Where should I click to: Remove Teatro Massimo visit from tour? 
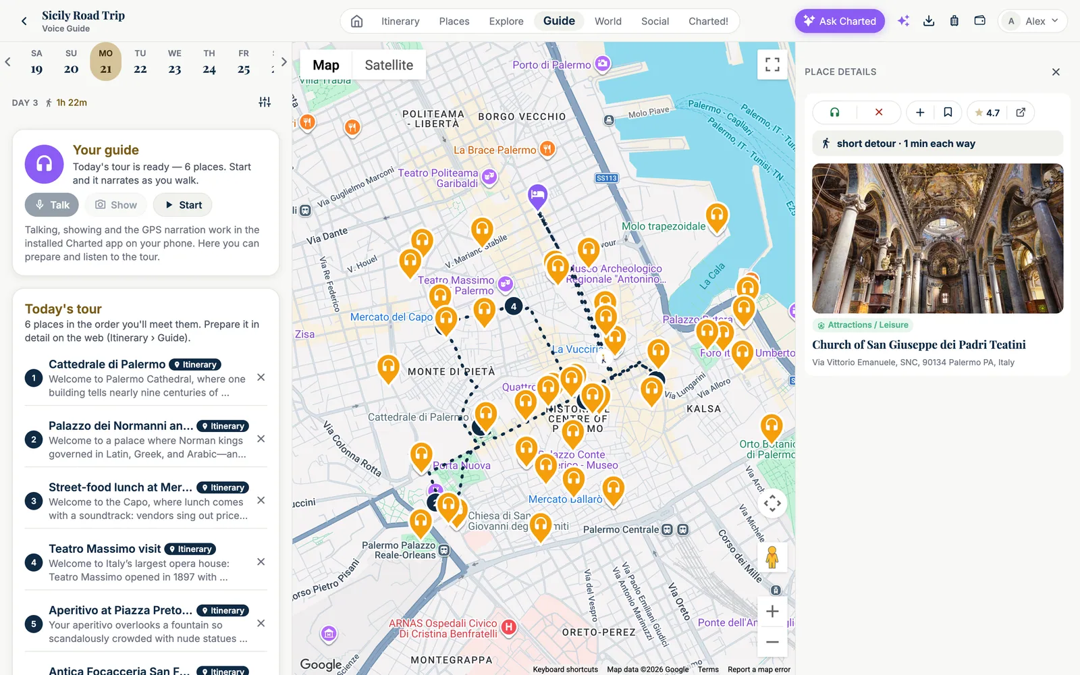point(261,562)
